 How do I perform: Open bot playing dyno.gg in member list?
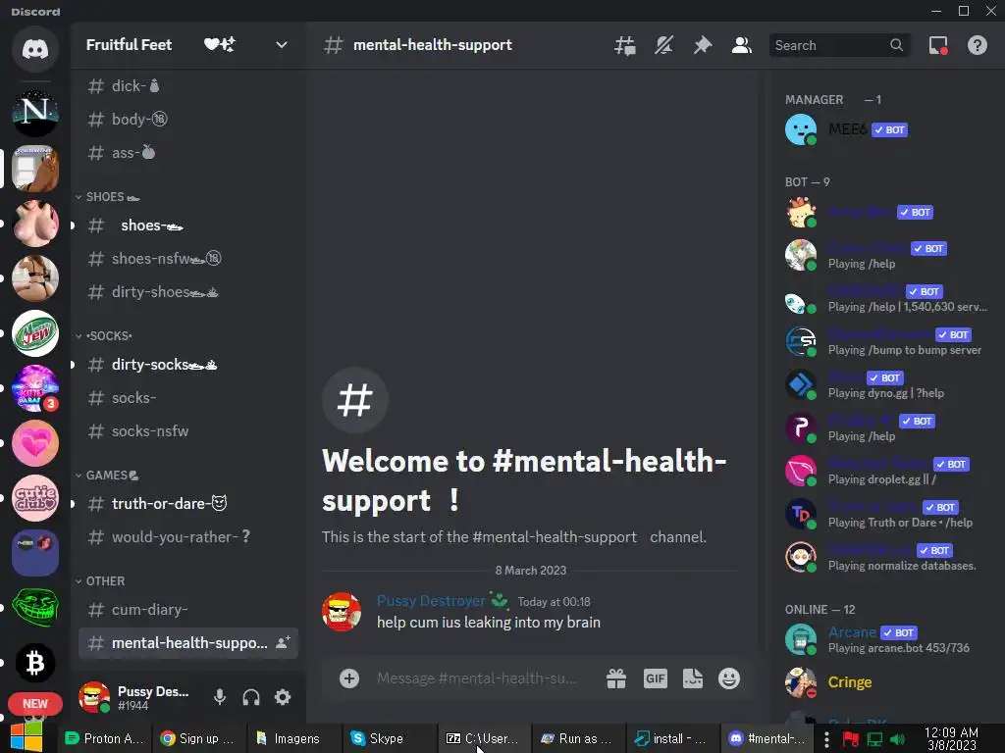pyautogui.click(x=886, y=384)
